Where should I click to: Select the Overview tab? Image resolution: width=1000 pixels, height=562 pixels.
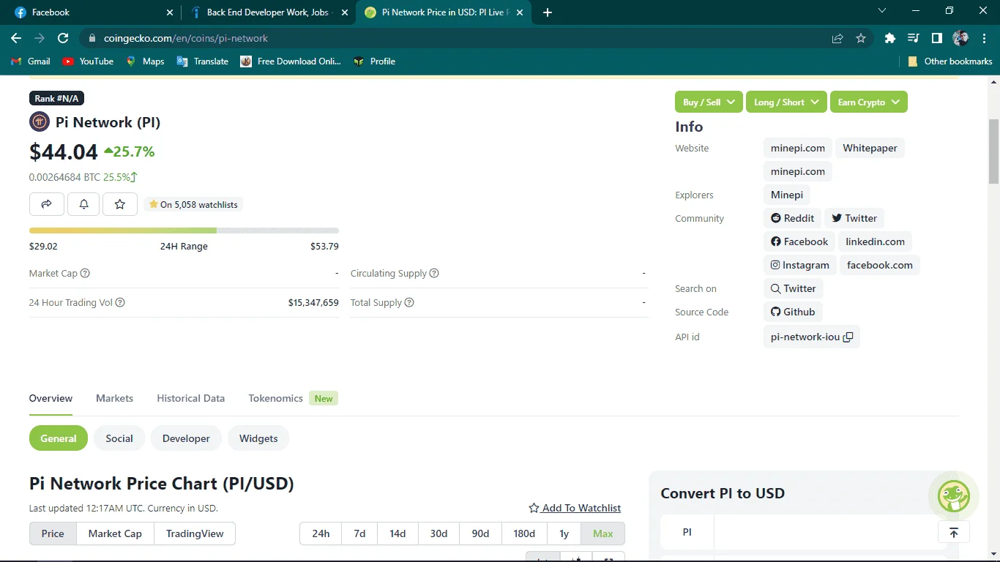point(51,398)
